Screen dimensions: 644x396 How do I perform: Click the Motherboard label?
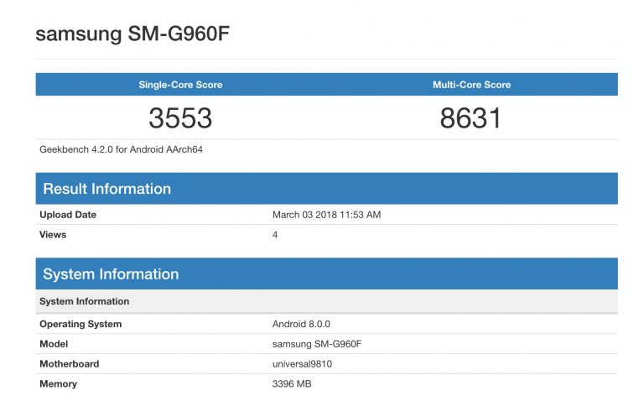(70, 364)
